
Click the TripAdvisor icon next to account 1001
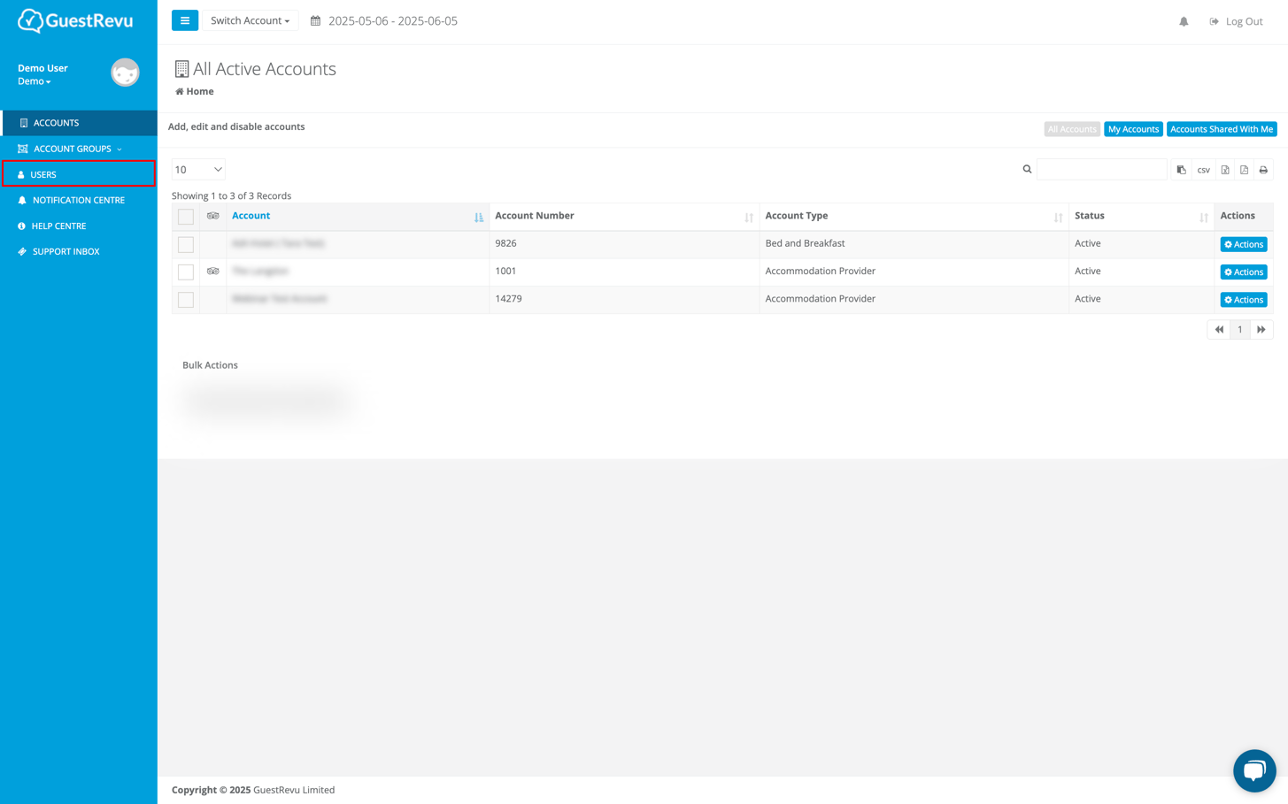point(212,272)
